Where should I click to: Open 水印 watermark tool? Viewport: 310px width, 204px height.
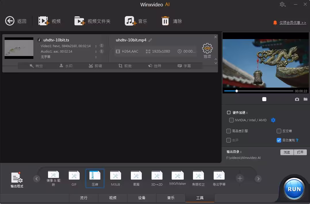66,66
